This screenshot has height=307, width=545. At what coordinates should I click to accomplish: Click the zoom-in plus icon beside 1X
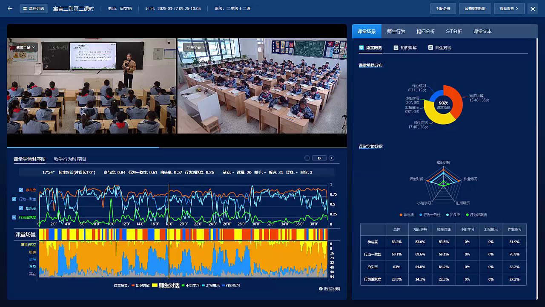click(331, 158)
